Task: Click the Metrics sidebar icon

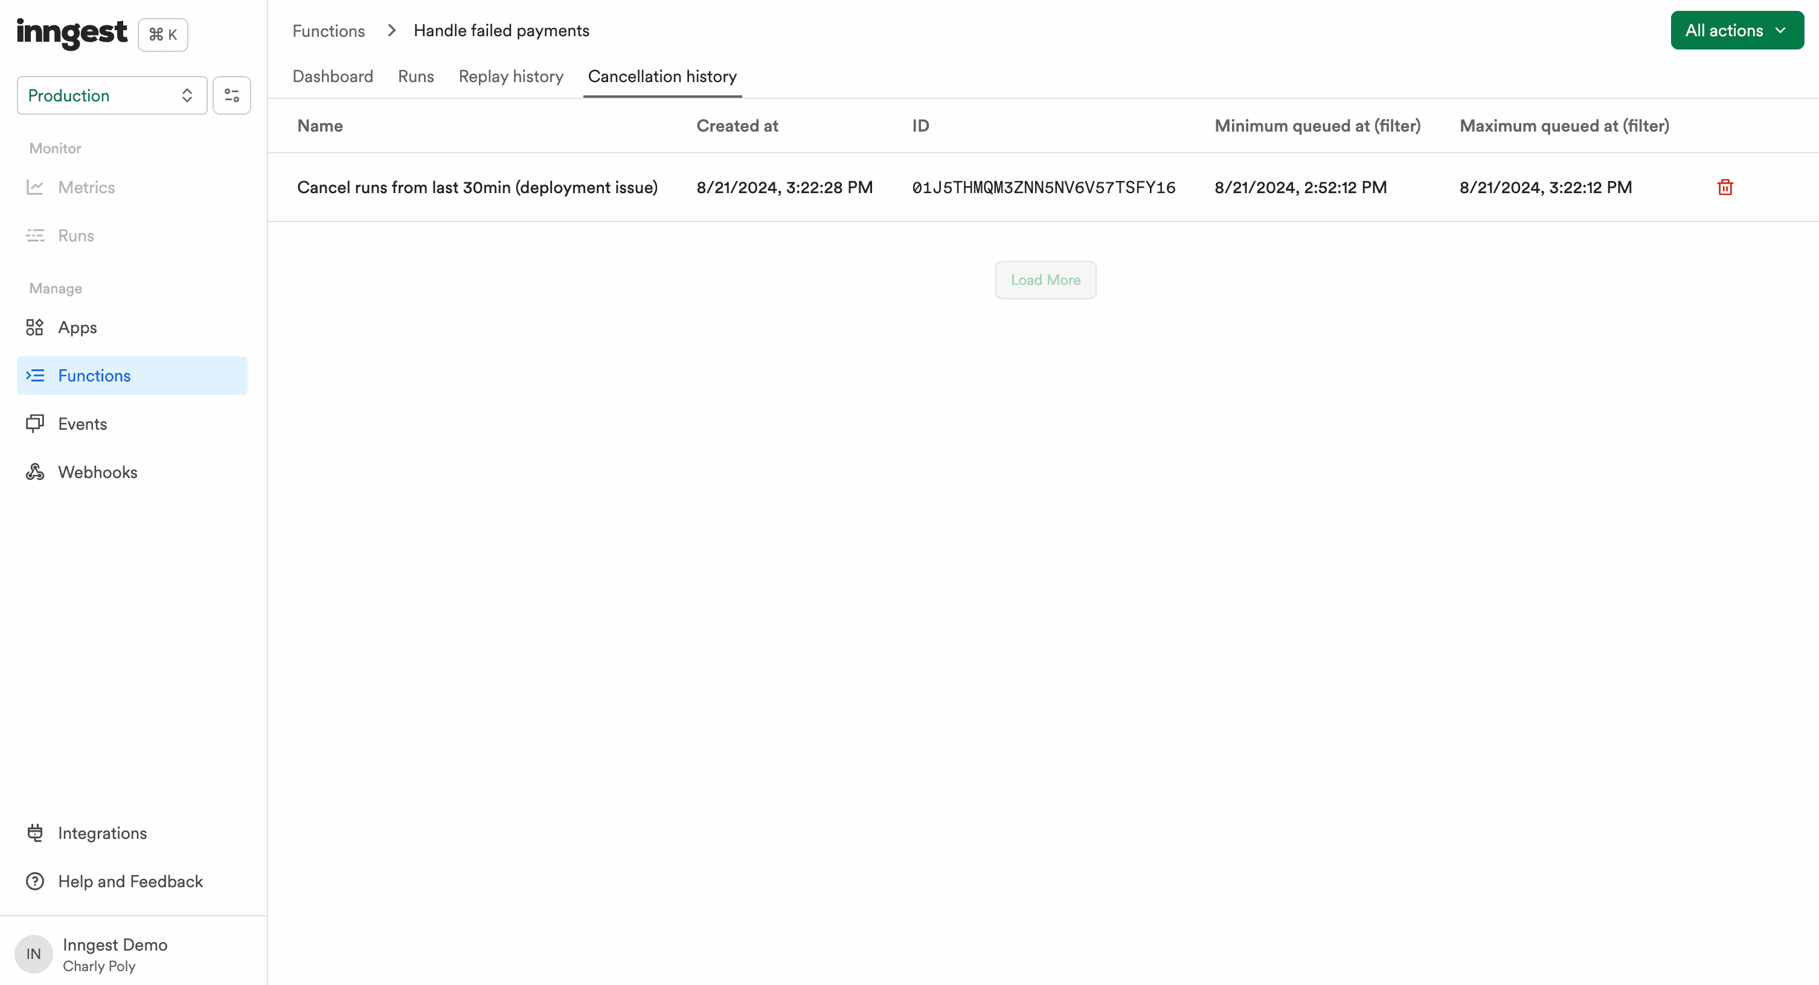Action: point(34,187)
